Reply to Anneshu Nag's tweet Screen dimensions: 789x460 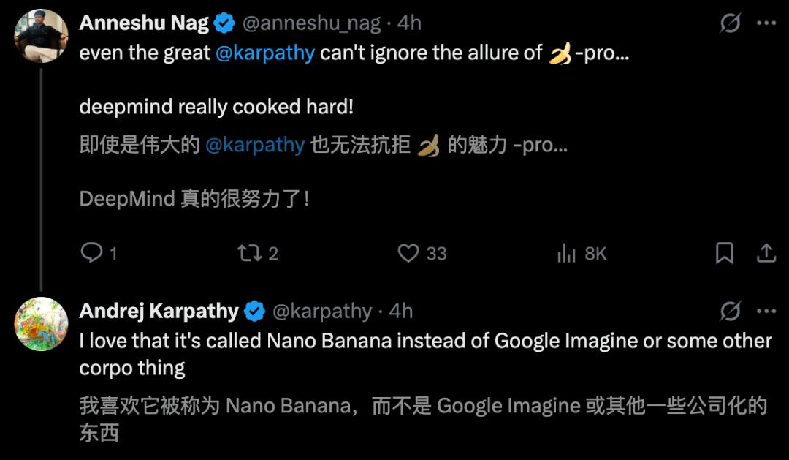[92, 253]
